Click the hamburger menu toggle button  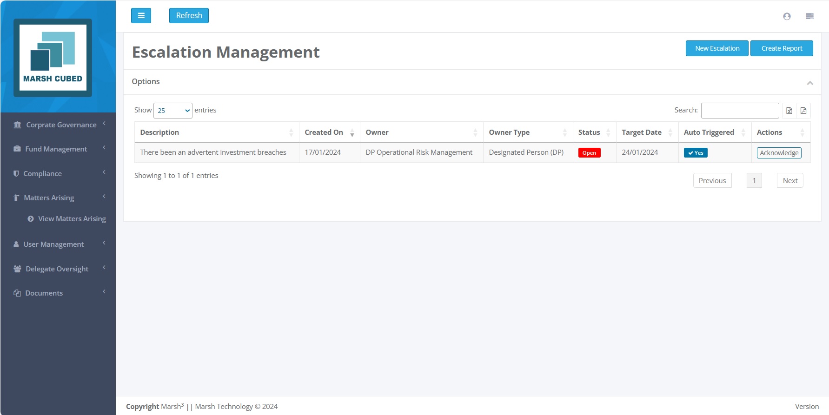click(141, 15)
